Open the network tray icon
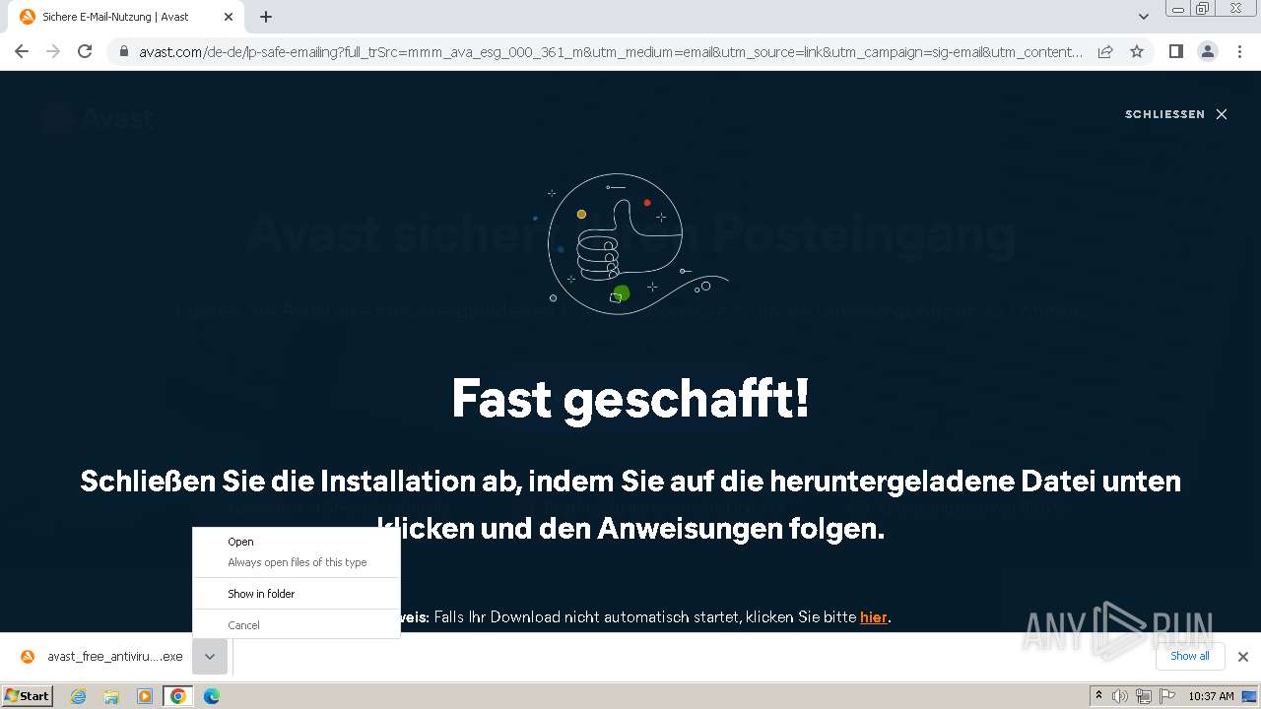 click(x=1143, y=696)
